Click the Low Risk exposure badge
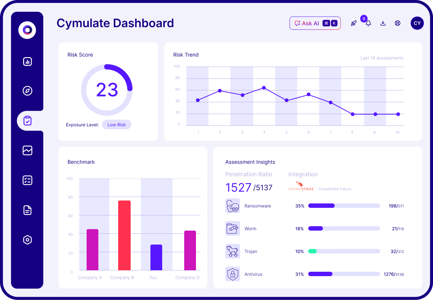Viewport: 433px width, 300px height. (117, 124)
